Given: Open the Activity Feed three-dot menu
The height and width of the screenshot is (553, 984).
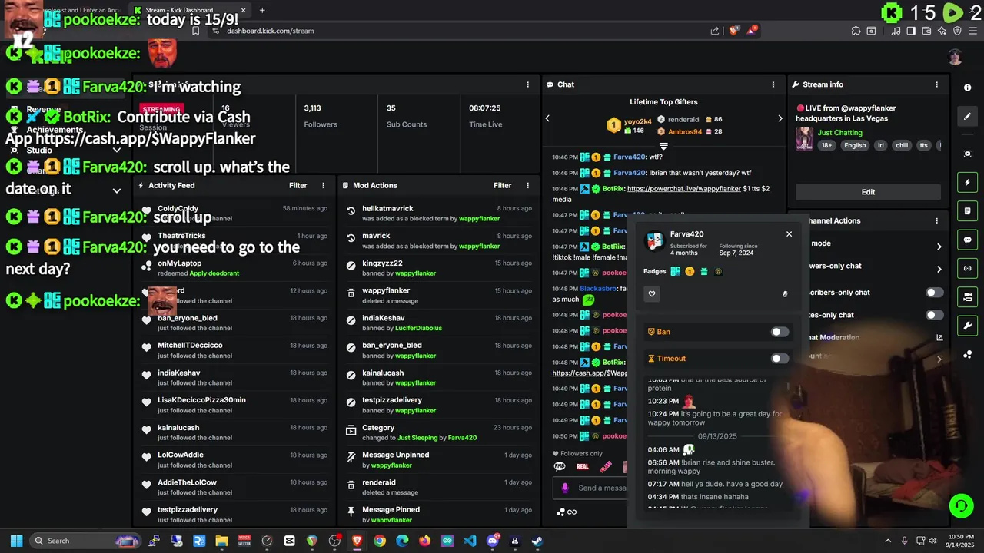Looking at the screenshot, I should click(323, 185).
